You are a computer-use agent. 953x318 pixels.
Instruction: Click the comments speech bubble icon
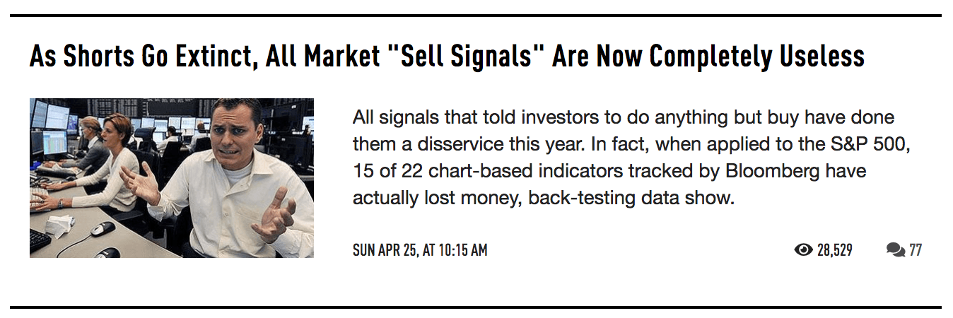pyautogui.click(x=895, y=249)
